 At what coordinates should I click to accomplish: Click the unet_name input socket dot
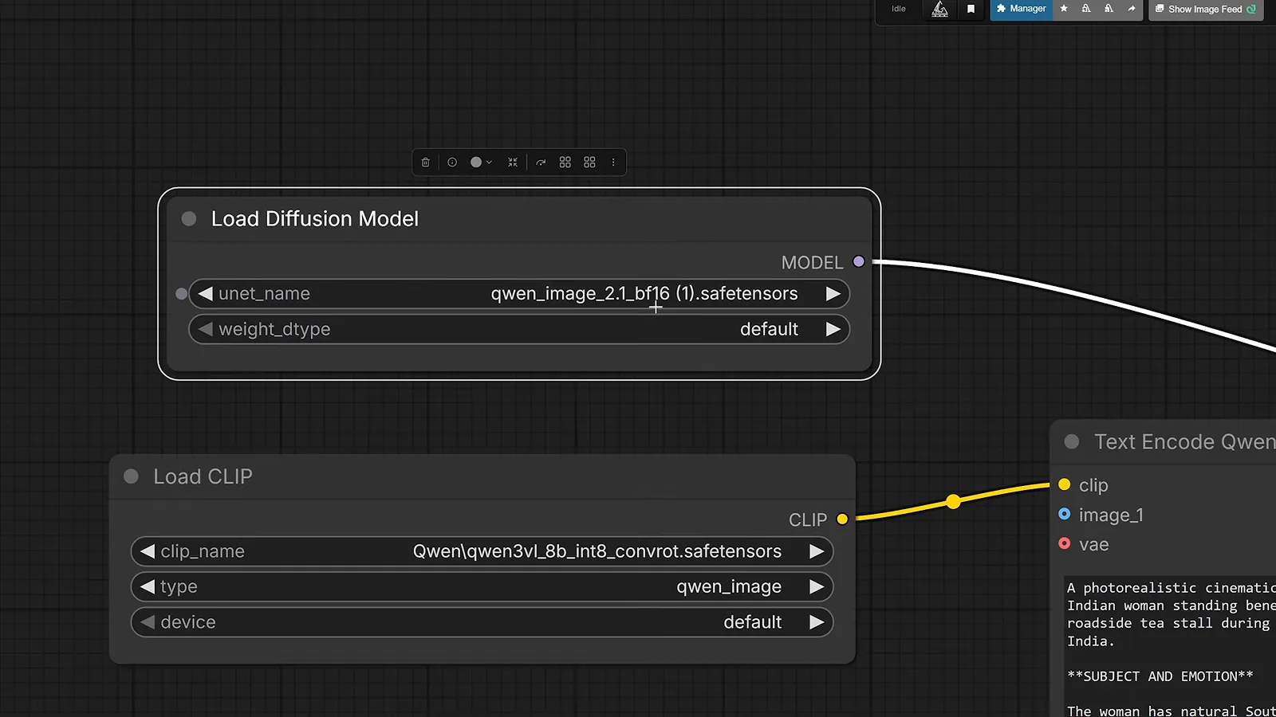(181, 294)
